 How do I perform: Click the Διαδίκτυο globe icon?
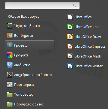pyautogui.click(x=10, y=65)
